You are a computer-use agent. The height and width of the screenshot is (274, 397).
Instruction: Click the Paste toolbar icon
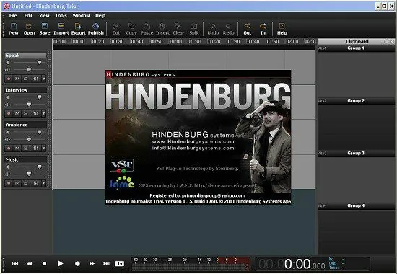147,29
